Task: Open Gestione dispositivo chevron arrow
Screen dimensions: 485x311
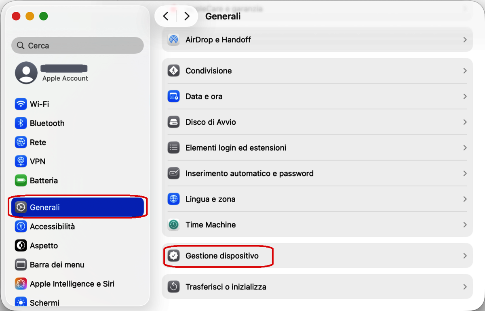Action: 465,256
